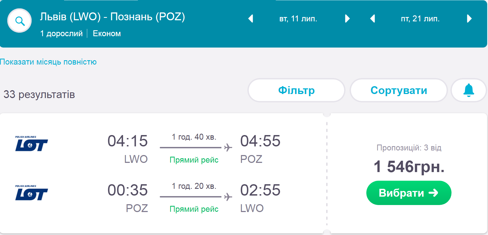
Task: Change the 1 дорослий passenger count
Action: click(x=61, y=33)
